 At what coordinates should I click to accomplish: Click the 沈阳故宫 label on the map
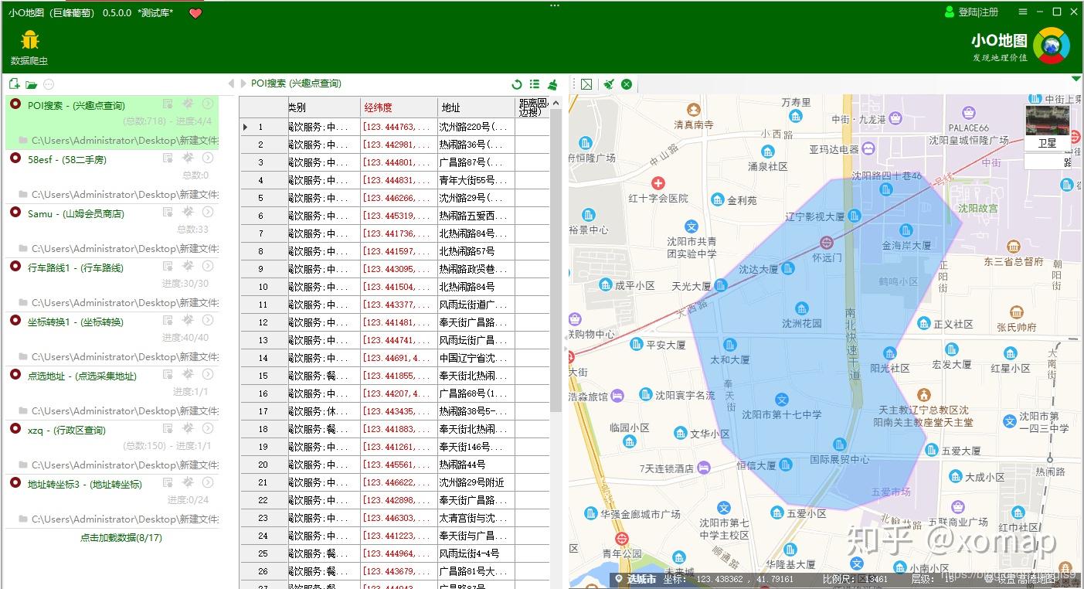coord(977,208)
